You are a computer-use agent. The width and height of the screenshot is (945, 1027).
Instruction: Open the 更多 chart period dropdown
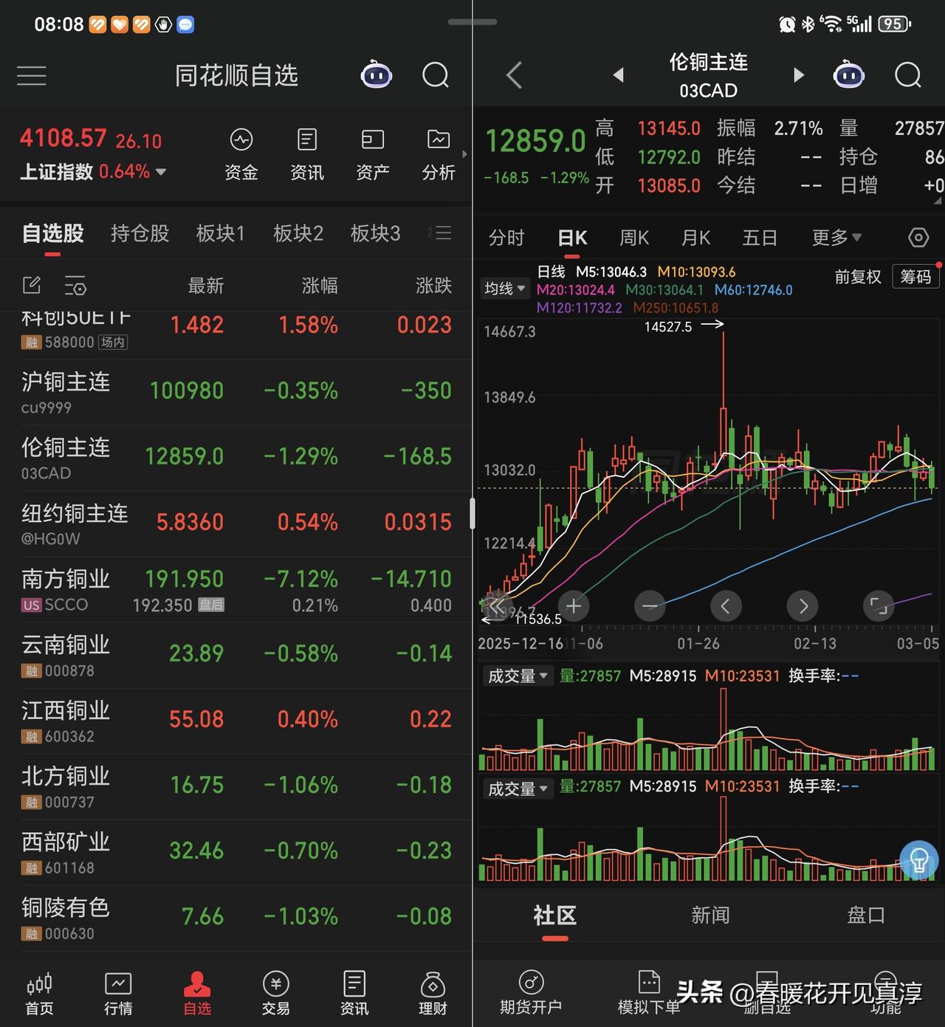836,238
